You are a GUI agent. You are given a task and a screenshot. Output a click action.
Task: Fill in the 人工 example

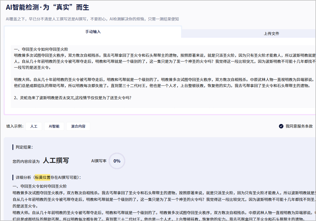[x=34, y=126]
